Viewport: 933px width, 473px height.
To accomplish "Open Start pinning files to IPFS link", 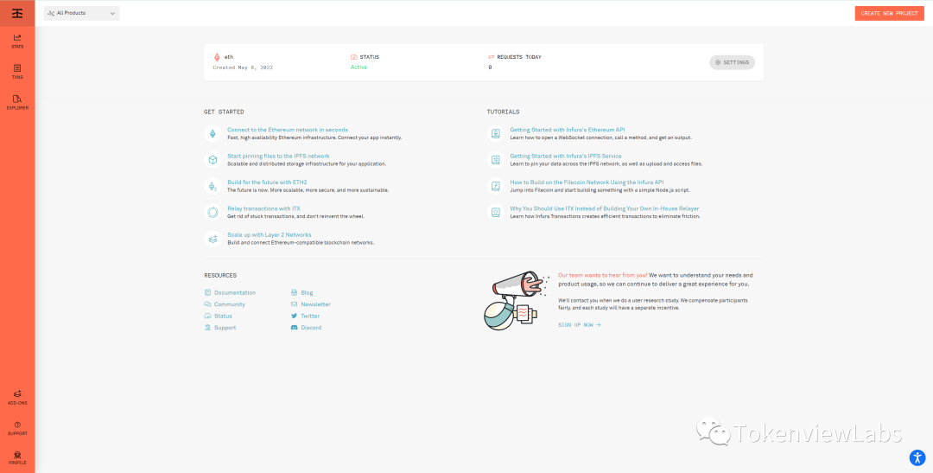I will coord(278,156).
